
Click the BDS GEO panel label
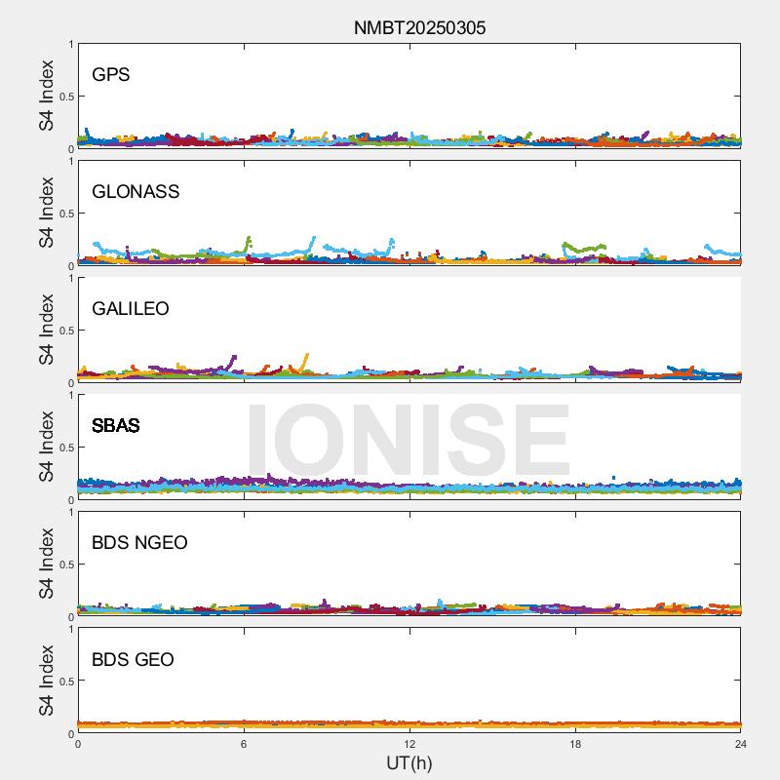click(133, 660)
